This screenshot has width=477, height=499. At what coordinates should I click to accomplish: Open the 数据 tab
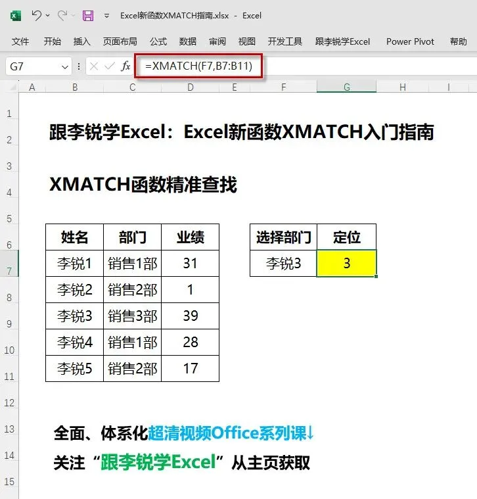click(188, 41)
